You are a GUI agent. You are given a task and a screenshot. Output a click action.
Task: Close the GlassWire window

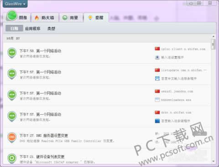click(210, 3)
